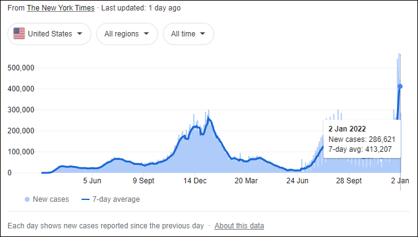Click the 5 Jun axis label
This screenshot has height=237, width=418.
click(x=92, y=181)
